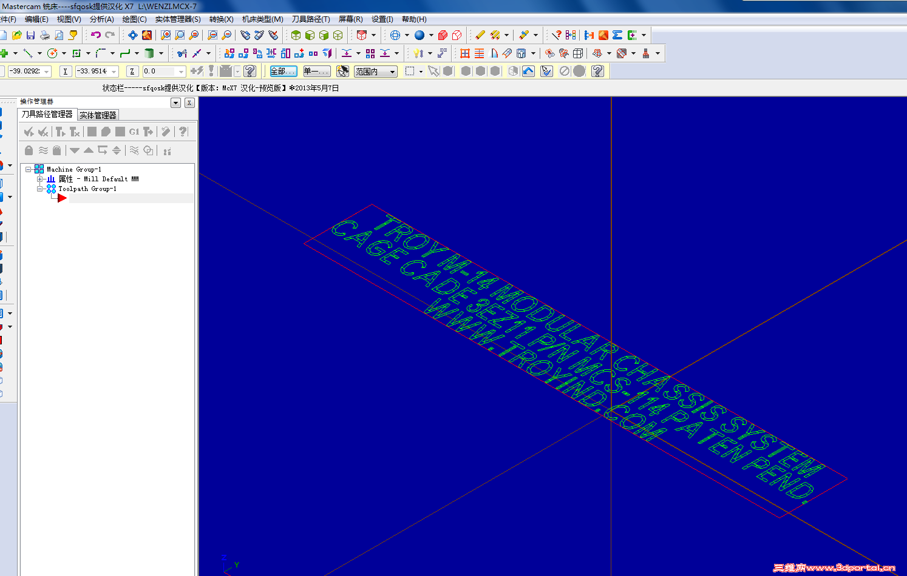The width and height of the screenshot is (907, 576).
Task: Switch to the 实体管理器 tab
Action: 98,115
